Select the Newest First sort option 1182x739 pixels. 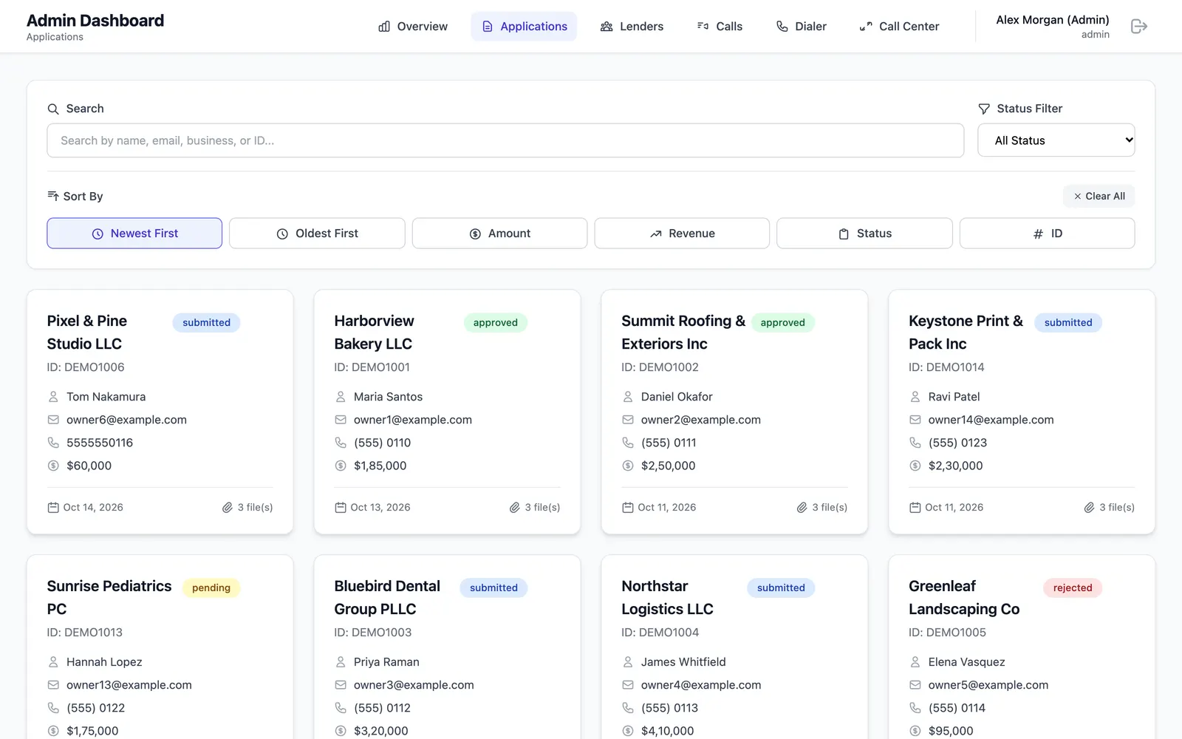point(134,234)
